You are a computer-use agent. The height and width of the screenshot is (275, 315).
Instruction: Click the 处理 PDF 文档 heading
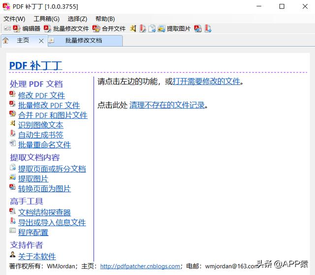tap(36, 84)
